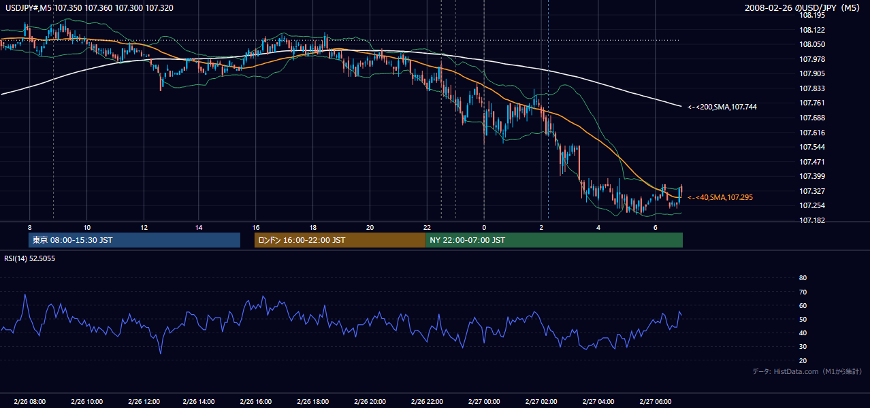
Task: Click price axis label 107.688
Action: [812, 118]
